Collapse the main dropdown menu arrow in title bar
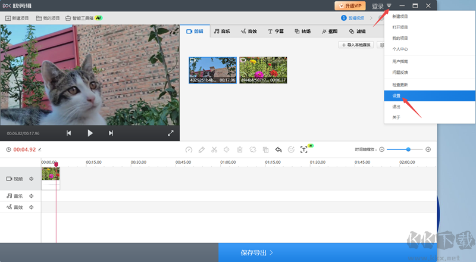The width and height of the screenshot is (476, 262). (x=389, y=6)
